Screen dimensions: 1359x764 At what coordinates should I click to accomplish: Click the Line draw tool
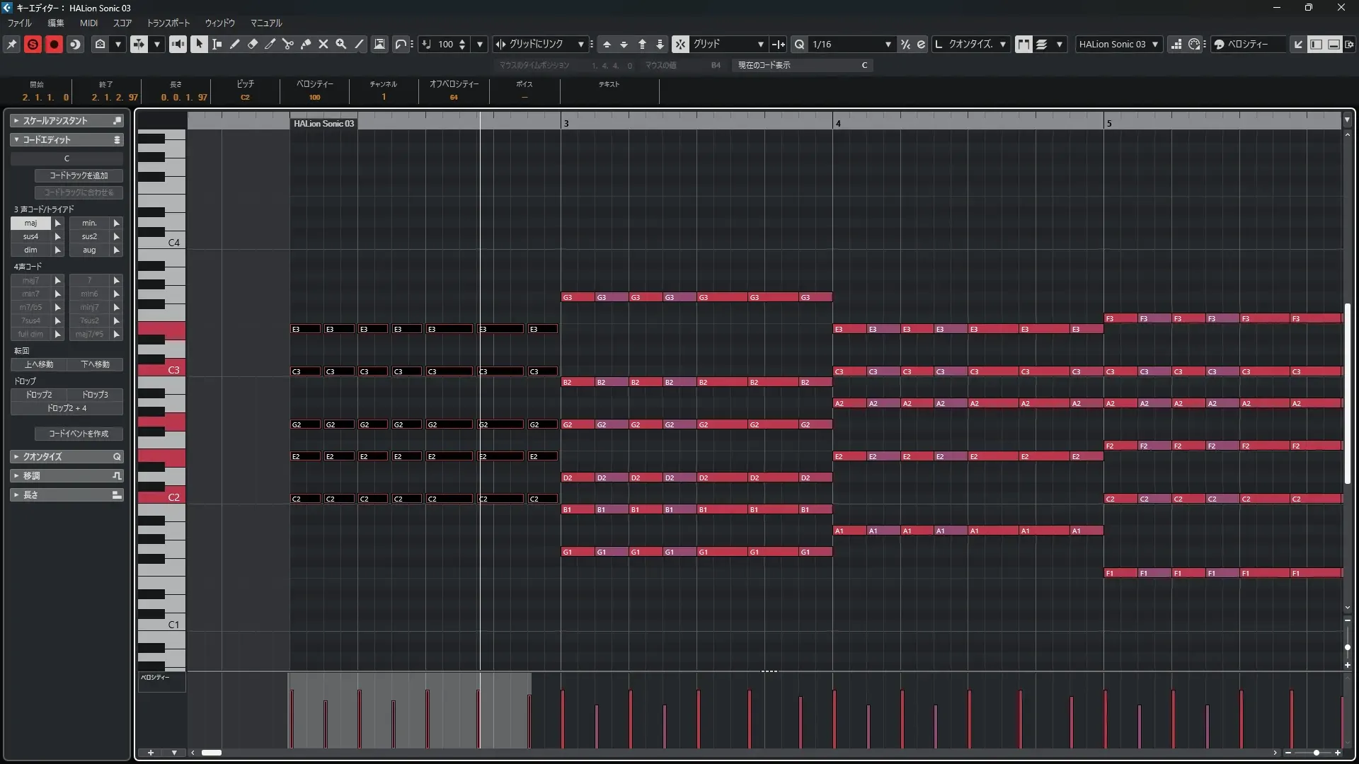click(359, 44)
